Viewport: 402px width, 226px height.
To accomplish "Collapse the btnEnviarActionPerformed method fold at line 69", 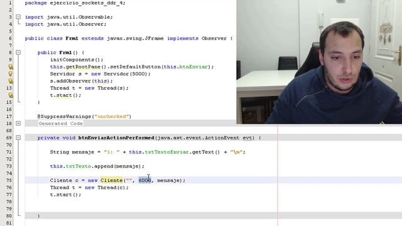I will pos(18,137).
